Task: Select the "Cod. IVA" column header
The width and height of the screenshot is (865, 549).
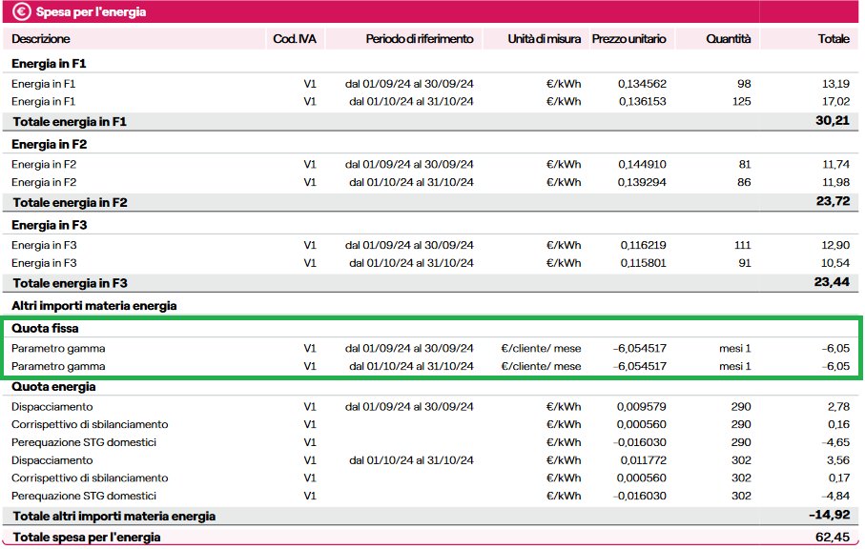Action: [294, 39]
